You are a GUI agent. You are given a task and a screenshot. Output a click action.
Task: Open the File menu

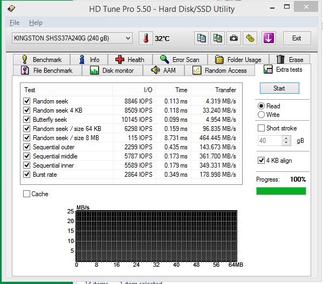tap(15, 23)
